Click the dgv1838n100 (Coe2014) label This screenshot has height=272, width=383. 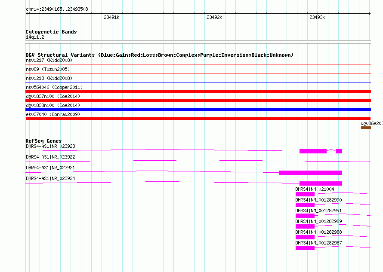53,105
